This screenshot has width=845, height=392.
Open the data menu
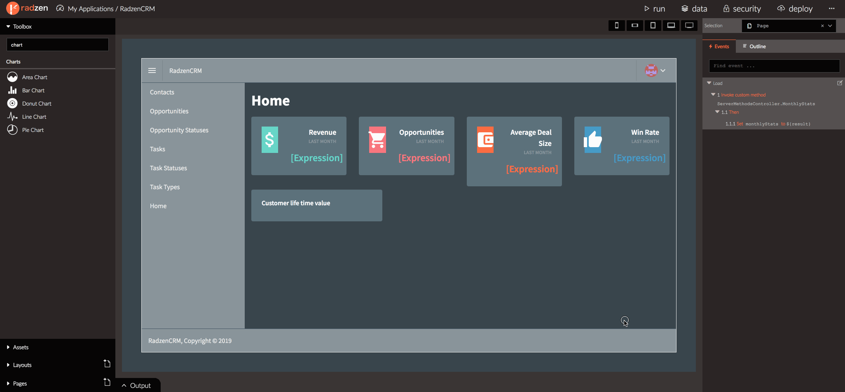point(694,9)
